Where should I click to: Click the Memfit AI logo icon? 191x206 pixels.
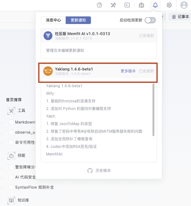point(48,36)
